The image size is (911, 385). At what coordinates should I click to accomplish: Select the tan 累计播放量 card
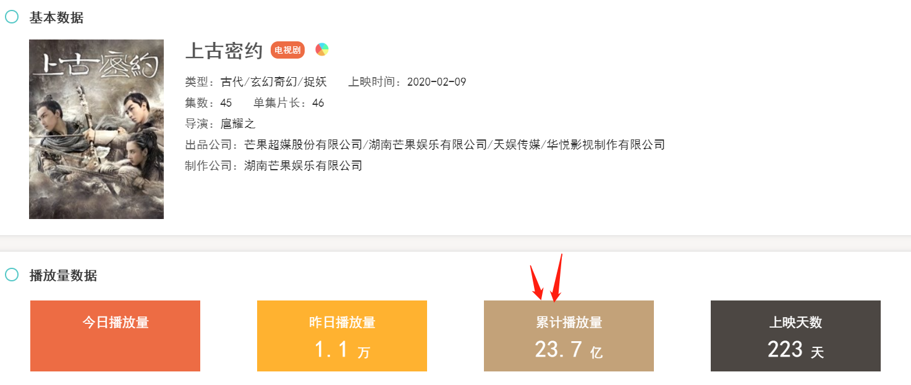coord(569,336)
